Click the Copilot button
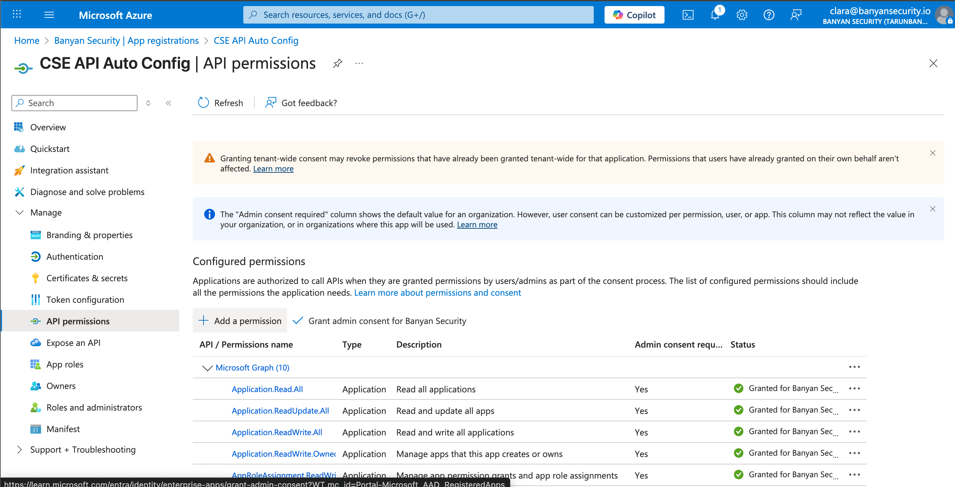The image size is (955, 487). (x=634, y=15)
